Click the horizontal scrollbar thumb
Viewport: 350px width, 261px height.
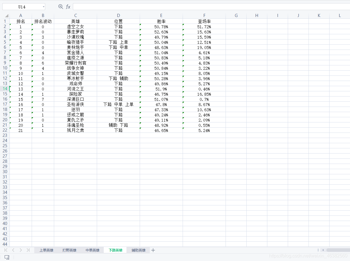(x=338, y=250)
